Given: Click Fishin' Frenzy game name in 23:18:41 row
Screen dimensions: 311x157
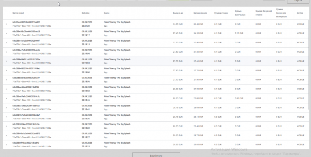Looking at the screenshot, I should tap(117, 106).
